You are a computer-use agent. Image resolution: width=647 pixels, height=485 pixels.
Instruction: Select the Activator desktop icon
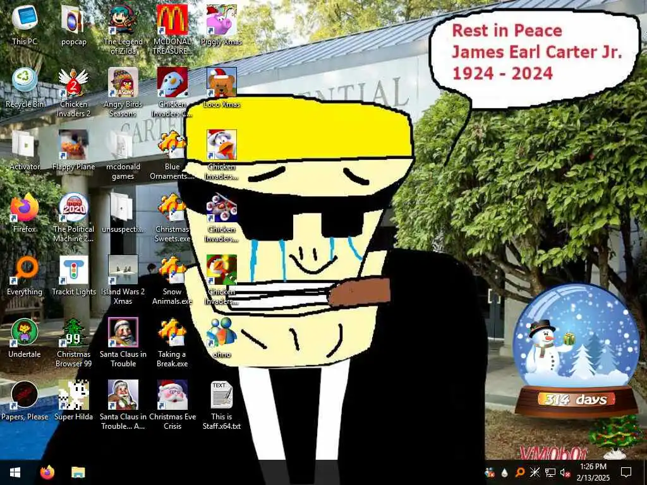pyautogui.click(x=25, y=150)
